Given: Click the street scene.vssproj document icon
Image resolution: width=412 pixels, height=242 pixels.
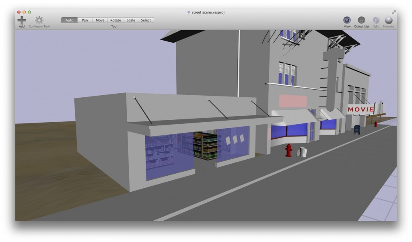Looking at the screenshot, I should coord(189,12).
